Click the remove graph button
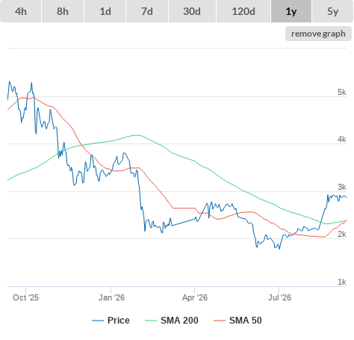The height and width of the screenshot is (340, 354). click(318, 34)
